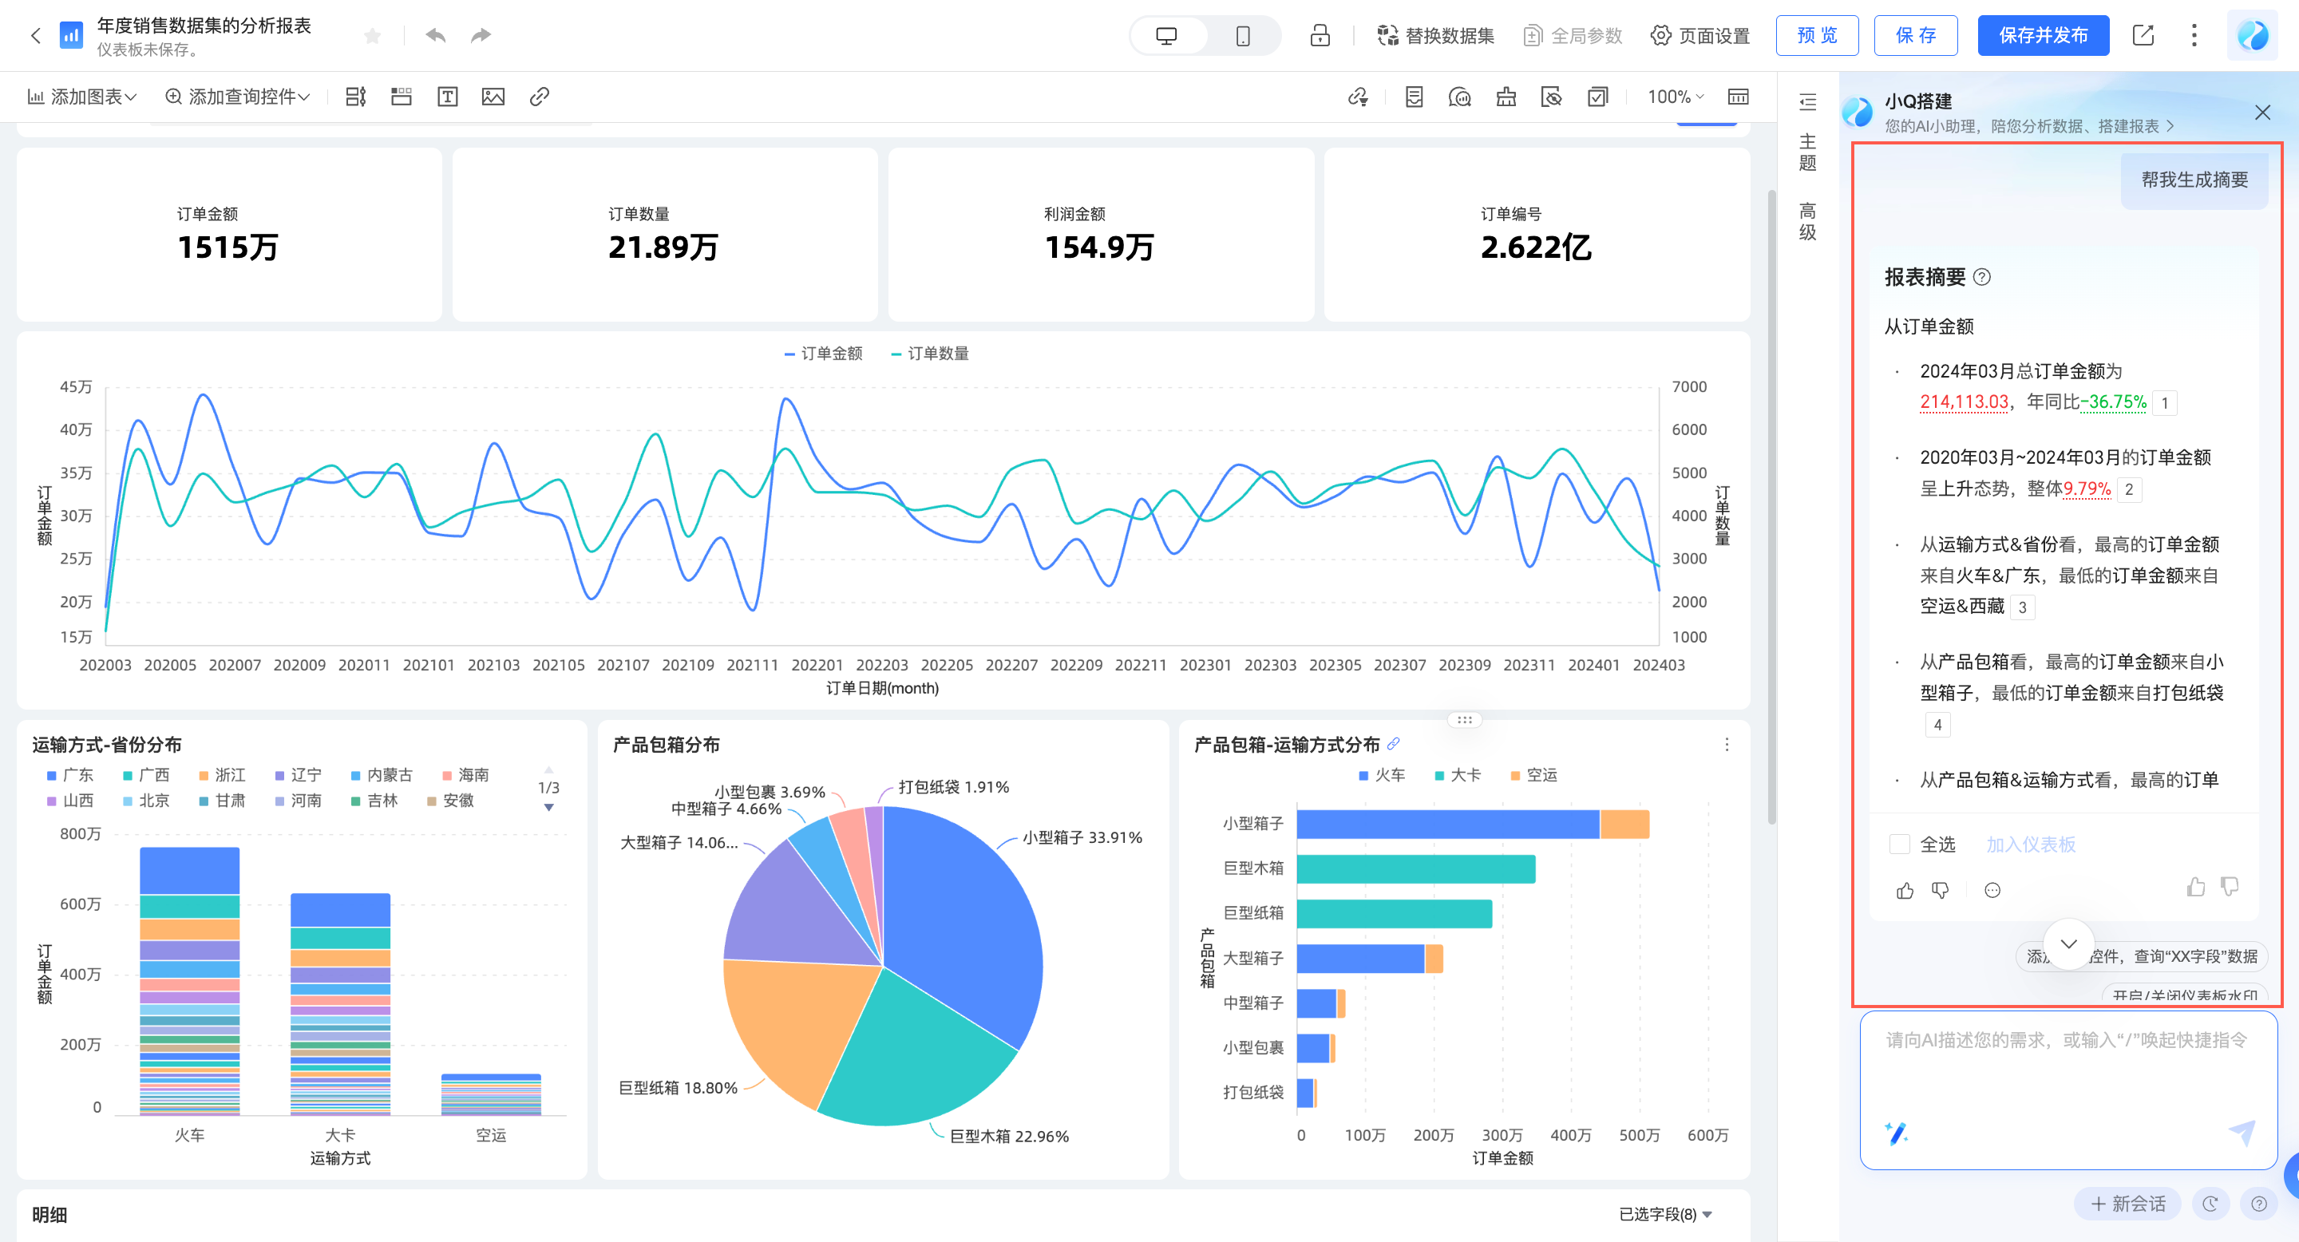Check the 全选 checkbox
Image resolution: width=2299 pixels, height=1242 pixels.
[1899, 844]
